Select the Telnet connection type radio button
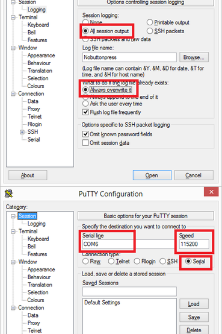This screenshot has width=222, height=334. tap(111, 262)
